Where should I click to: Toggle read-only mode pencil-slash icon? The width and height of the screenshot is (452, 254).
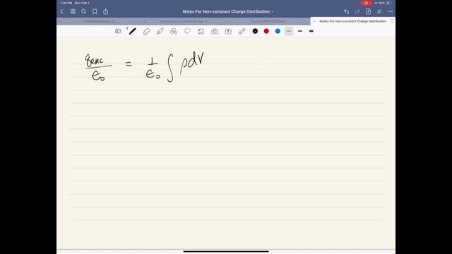(379, 12)
